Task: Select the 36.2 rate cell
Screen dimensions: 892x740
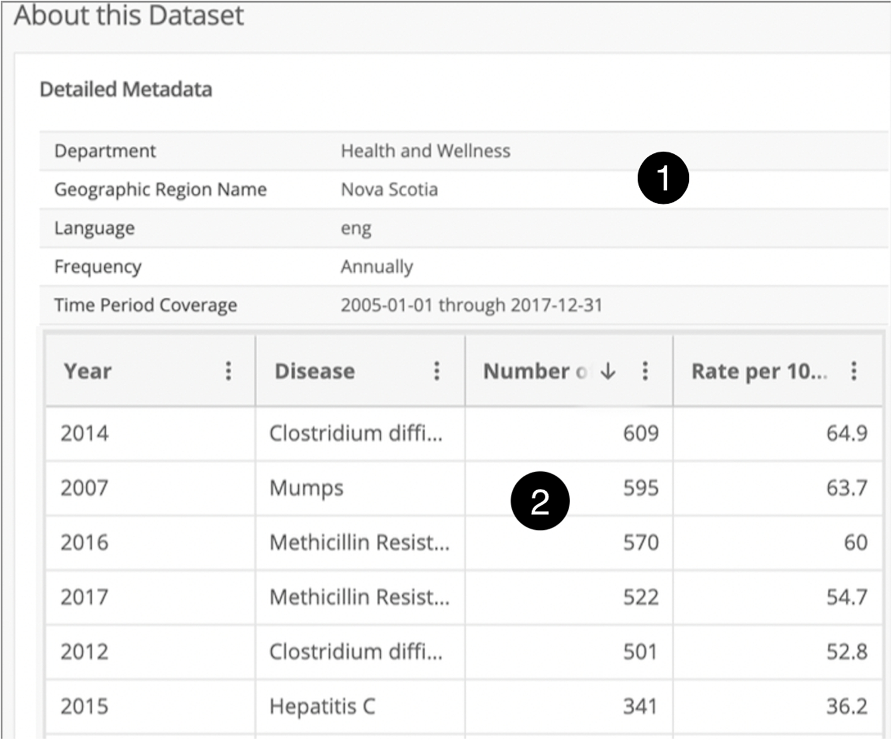Action: pyautogui.click(x=778, y=707)
